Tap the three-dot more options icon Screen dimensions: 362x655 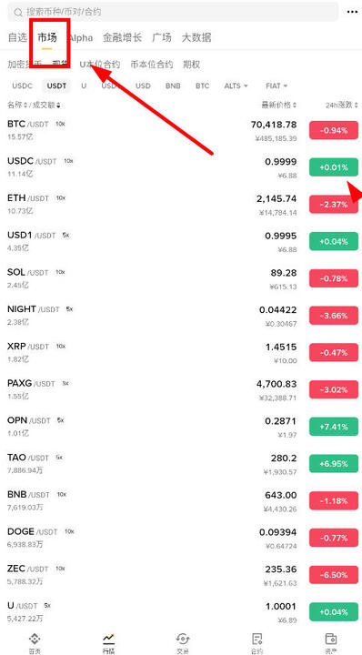[352, 12]
